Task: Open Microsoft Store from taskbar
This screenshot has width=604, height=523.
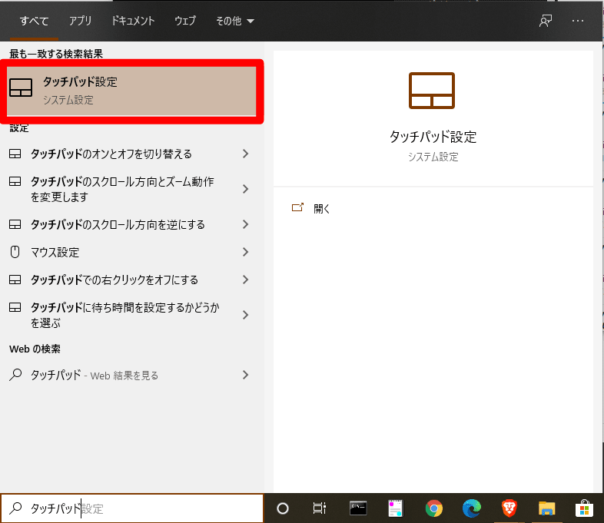Action: tap(584, 508)
